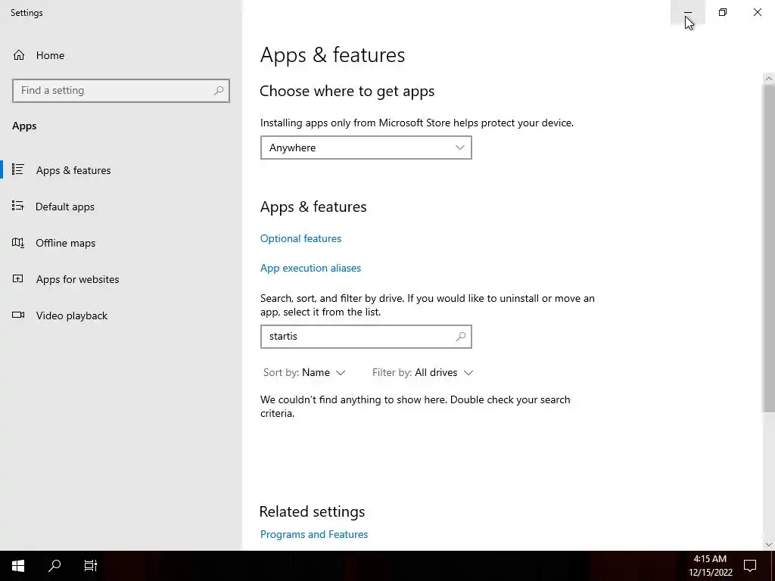Open Optional features link
The height and width of the screenshot is (581, 775).
(300, 238)
